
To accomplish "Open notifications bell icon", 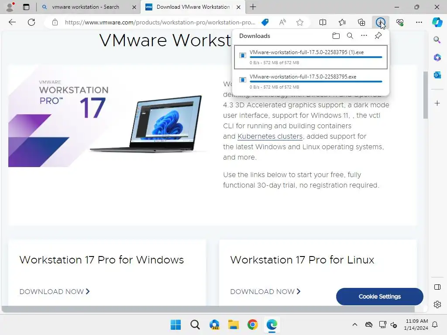I will [435, 325].
